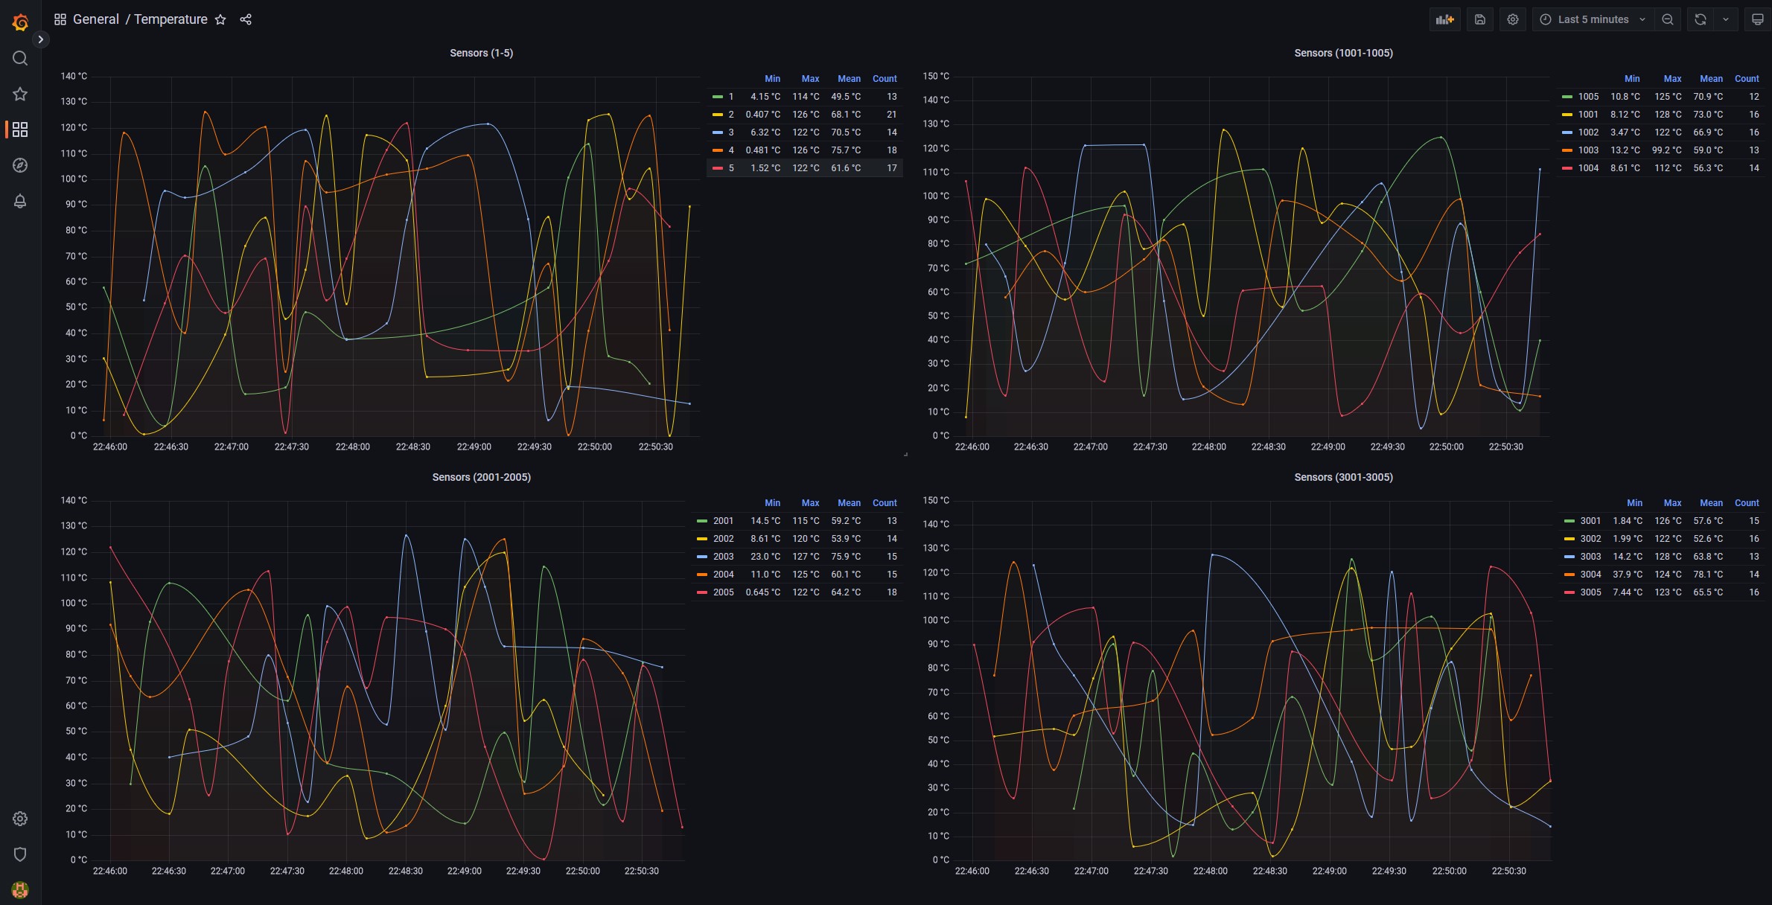
Task: Mark dashboard as favorite with star
Action: [220, 19]
